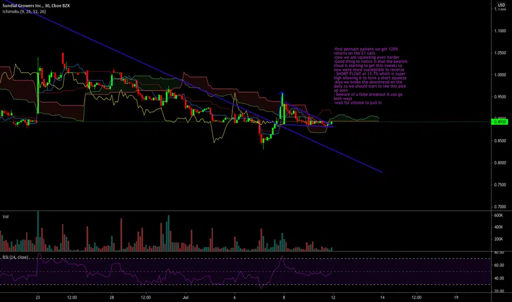Click the 1.0500 price axis label
Image resolution: width=512 pixels, height=302 pixels.
tap(500, 53)
